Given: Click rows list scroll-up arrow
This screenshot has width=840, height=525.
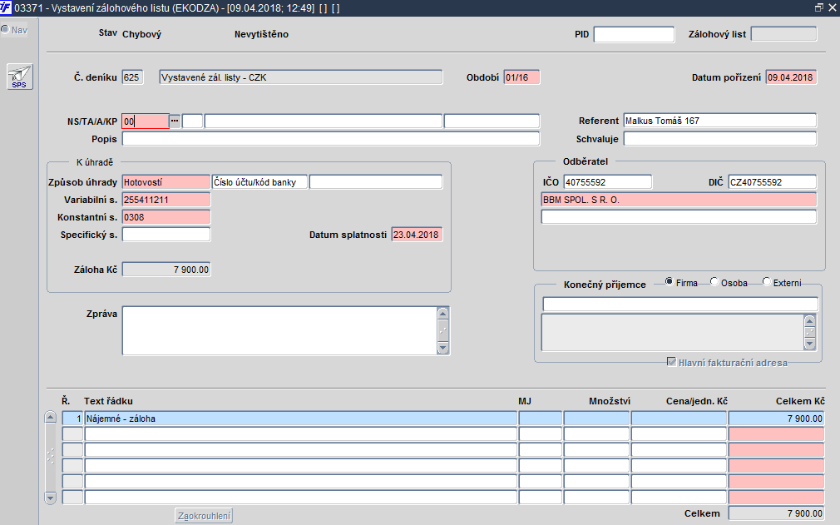Looking at the screenshot, I should pos(51,417).
